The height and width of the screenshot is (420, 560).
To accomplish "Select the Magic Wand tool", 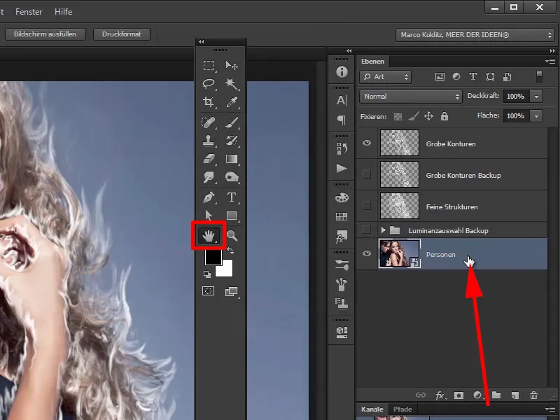I will (232, 83).
